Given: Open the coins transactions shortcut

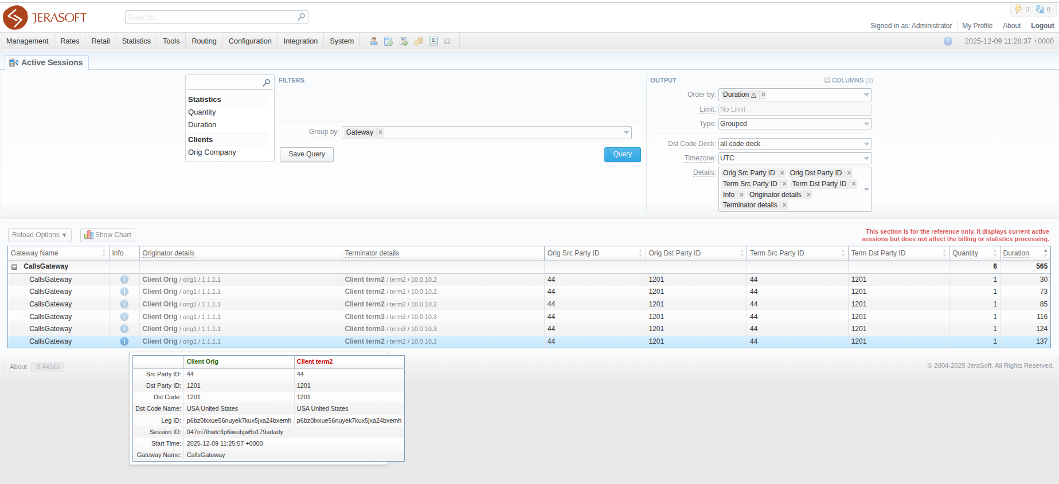Looking at the screenshot, I should coord(419,41).
